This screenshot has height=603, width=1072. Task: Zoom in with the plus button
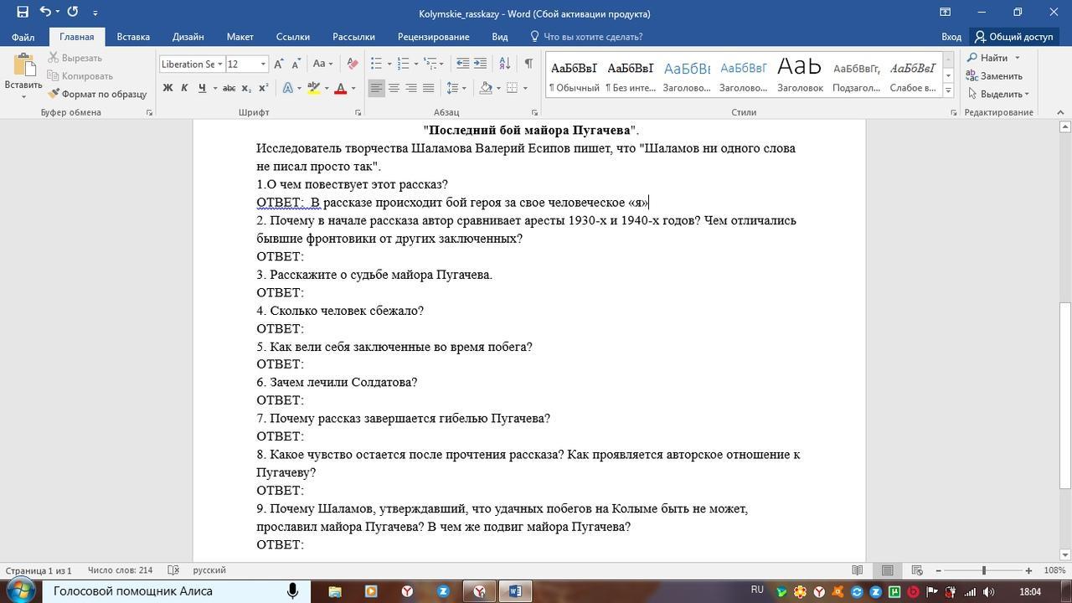click(x=1028, y=570)
